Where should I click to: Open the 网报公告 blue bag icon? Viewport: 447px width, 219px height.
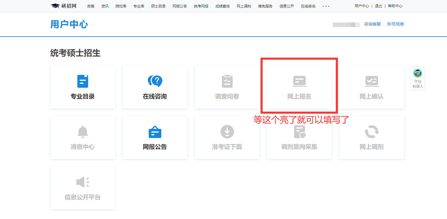tap(155, 132)
